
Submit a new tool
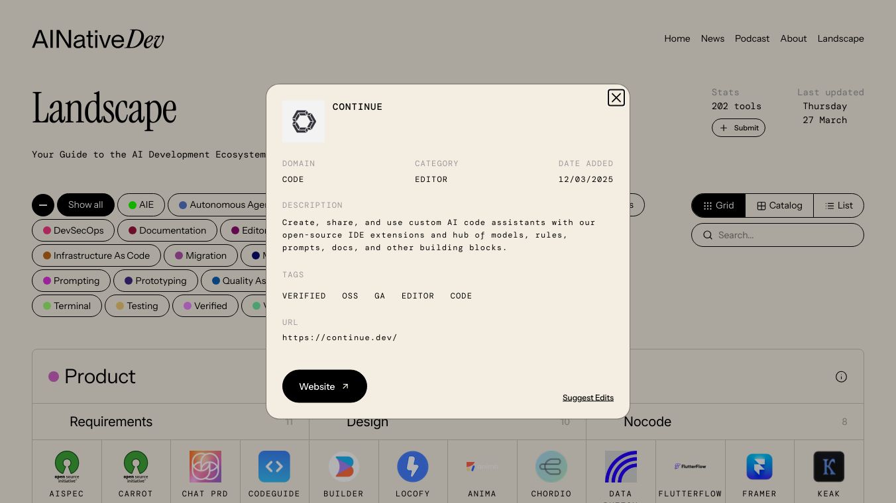738,128
